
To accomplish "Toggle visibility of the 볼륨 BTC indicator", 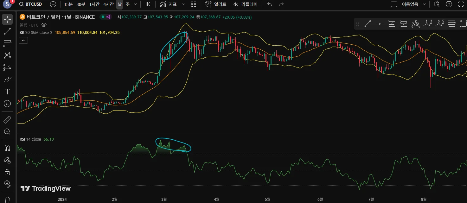I will click(x=44, y=25).
